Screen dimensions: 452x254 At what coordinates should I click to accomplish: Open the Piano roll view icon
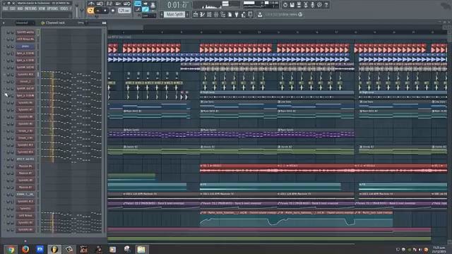[203, 14]
